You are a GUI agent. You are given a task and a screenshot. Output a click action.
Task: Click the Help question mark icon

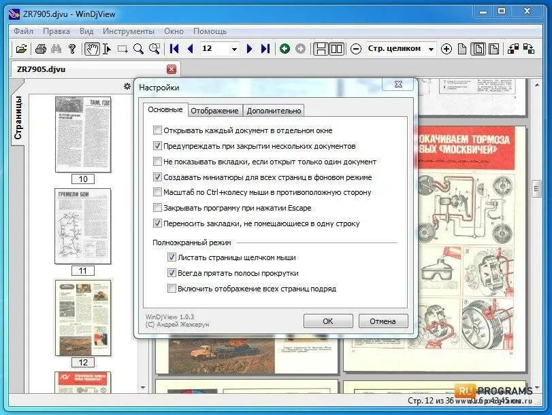coord(72,48)
